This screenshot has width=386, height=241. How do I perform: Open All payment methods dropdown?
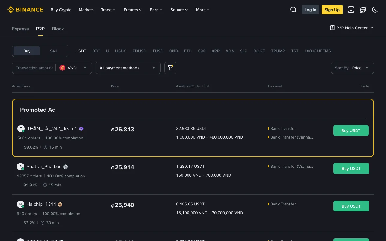pyautogui.click(x=128, y=68)
